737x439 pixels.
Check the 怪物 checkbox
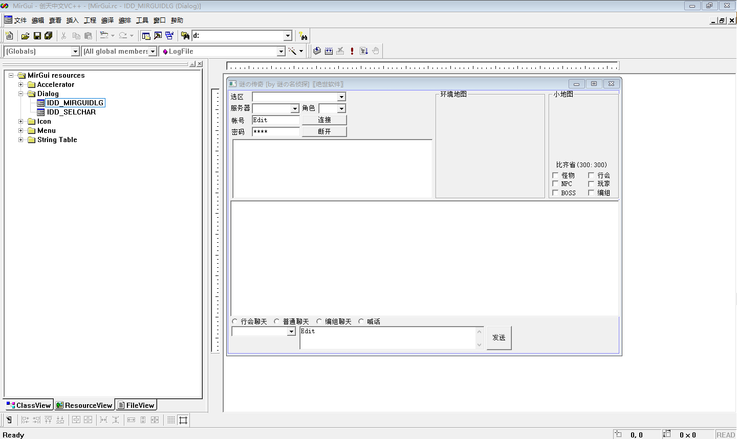coord(555,175)
